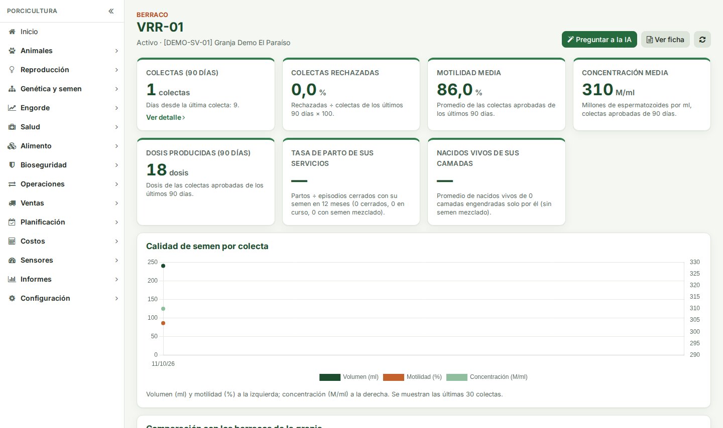Click the Inicio home icon

(x=12, y=32)
